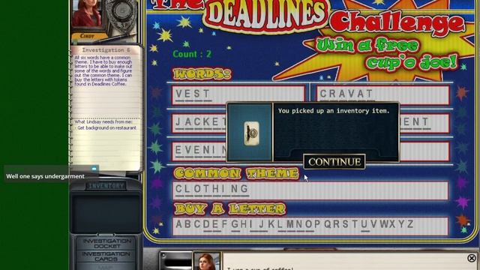480x270 pixels.
Task: Buy the letter E
Action: [215, 224]
